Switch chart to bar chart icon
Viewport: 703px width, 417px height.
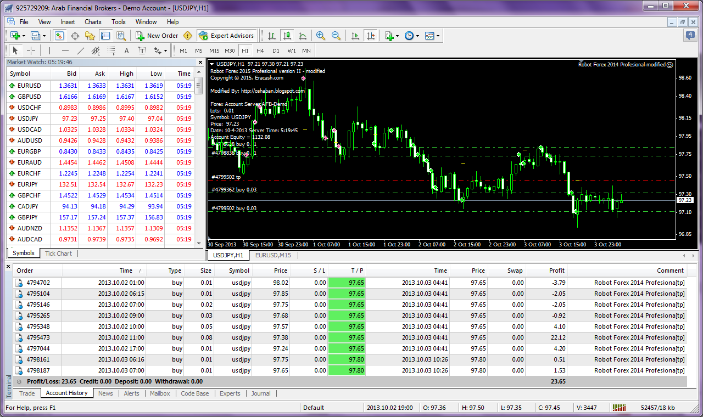(x=271, y=36)
